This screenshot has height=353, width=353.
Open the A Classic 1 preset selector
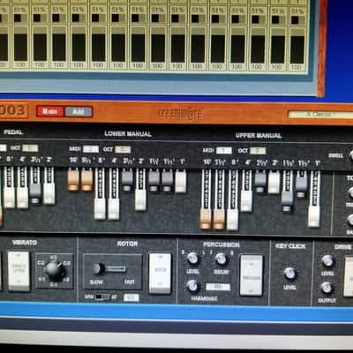tap(320, 115)
